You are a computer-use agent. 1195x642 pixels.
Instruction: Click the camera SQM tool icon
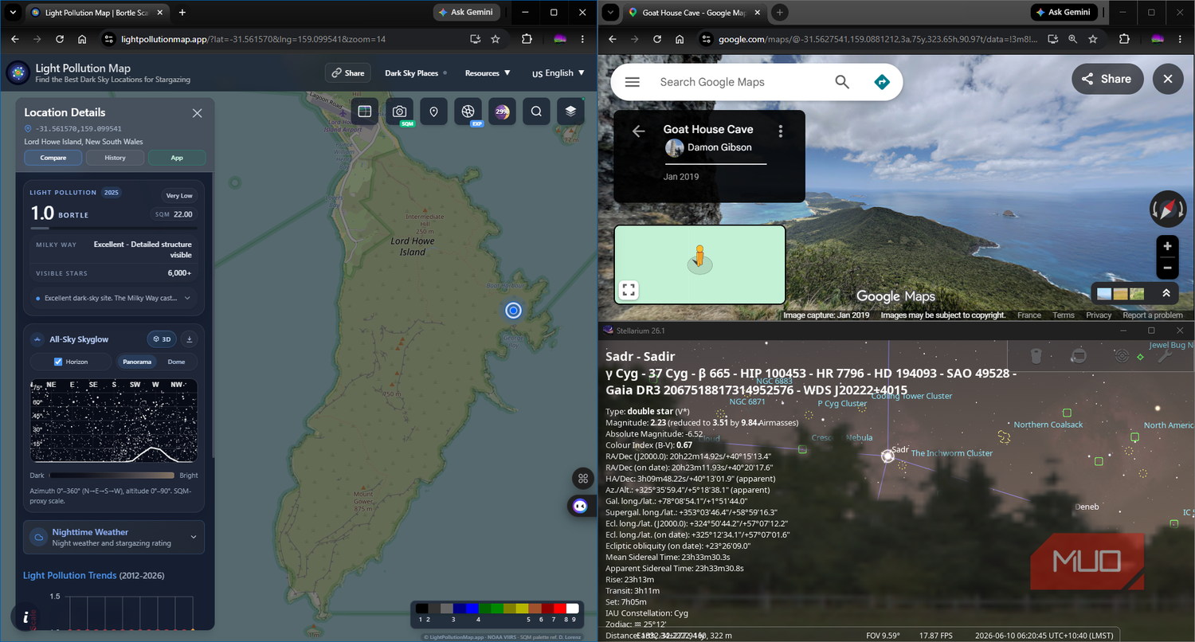pos(400,112)
